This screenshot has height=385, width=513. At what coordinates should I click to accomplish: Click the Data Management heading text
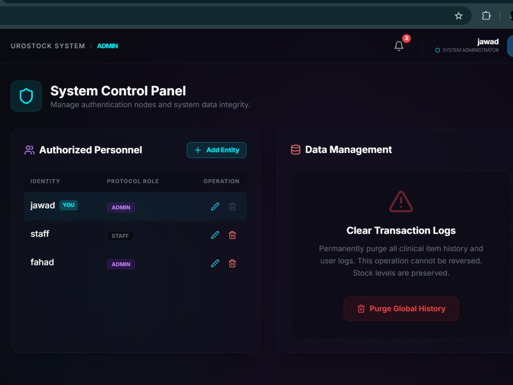pyautogui.click(x=348, y=149)
